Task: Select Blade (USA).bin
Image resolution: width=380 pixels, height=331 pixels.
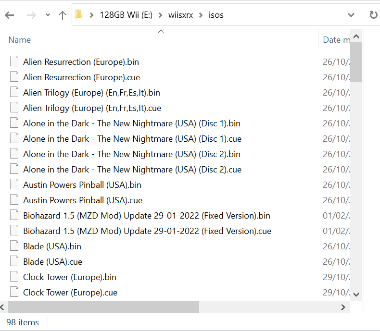Action: (x=52, y=246)
